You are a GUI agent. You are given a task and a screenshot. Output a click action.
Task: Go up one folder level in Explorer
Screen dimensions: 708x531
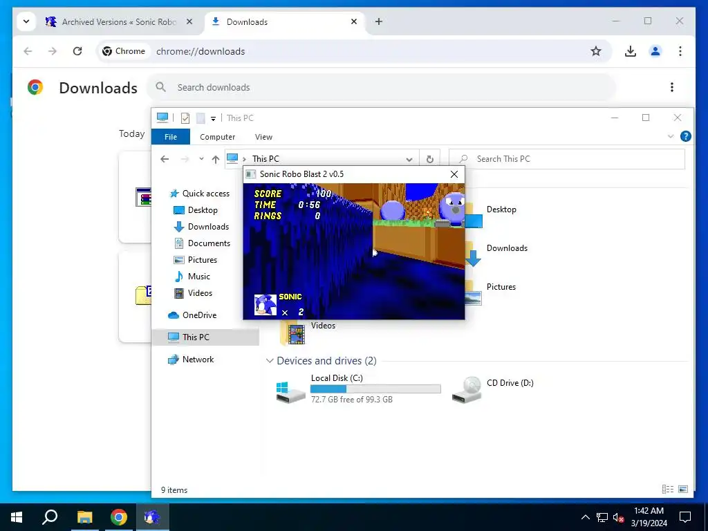click(x=216, y=159)
